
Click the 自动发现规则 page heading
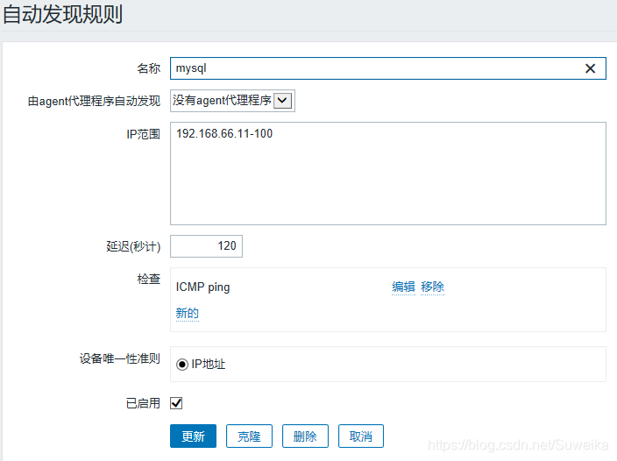(x=63, y=15)
